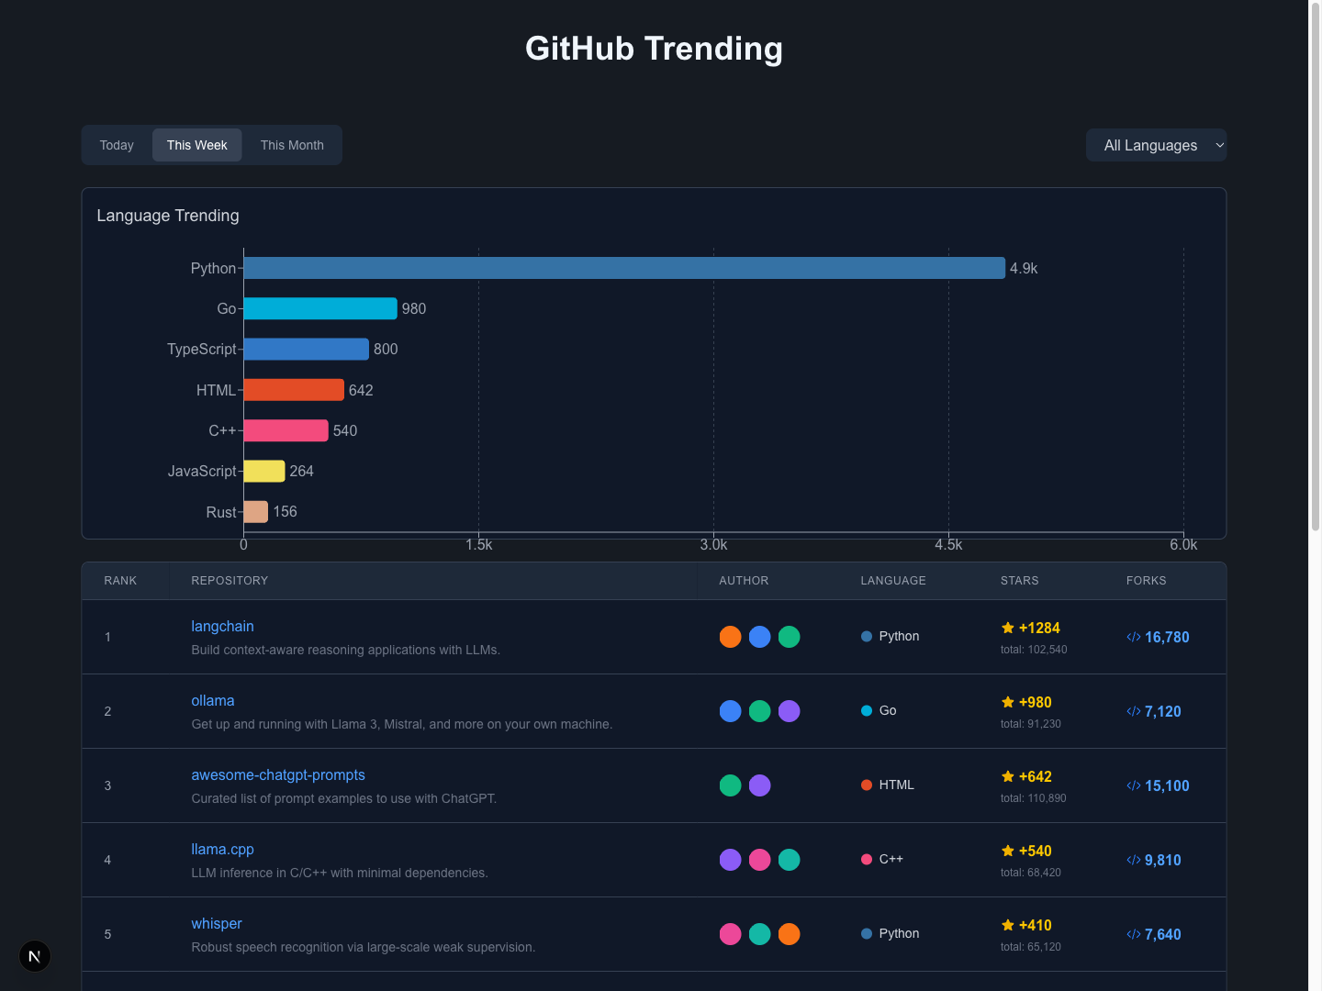The width and height of the screenshot is (1322, 991).
Task: Click the 16,780 forks count
Action: point(1167,637)
